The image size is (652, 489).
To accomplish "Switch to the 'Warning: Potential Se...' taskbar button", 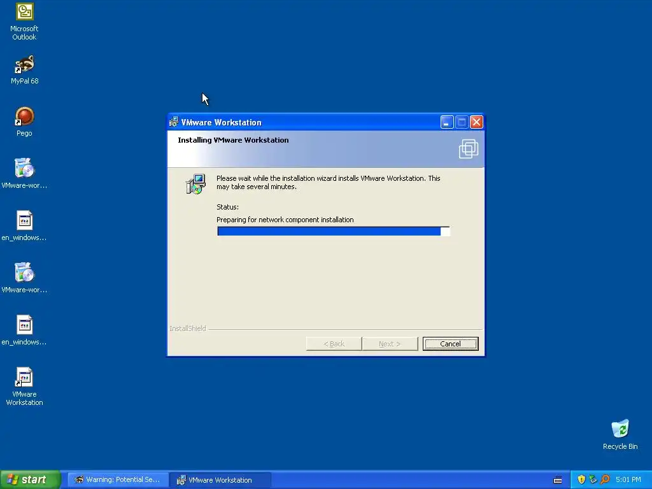I will point(118,480).
